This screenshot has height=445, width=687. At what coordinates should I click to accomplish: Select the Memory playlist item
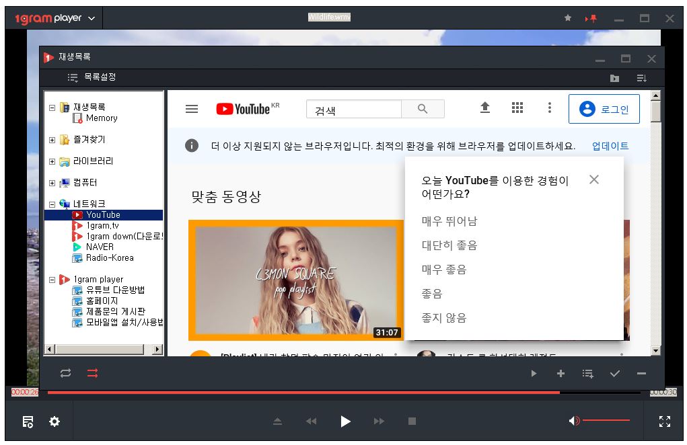pos(102,118)
